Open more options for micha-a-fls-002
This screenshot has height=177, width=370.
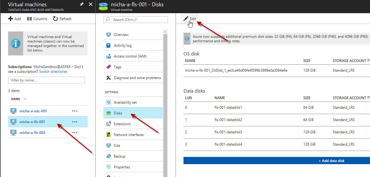[75, 133]
